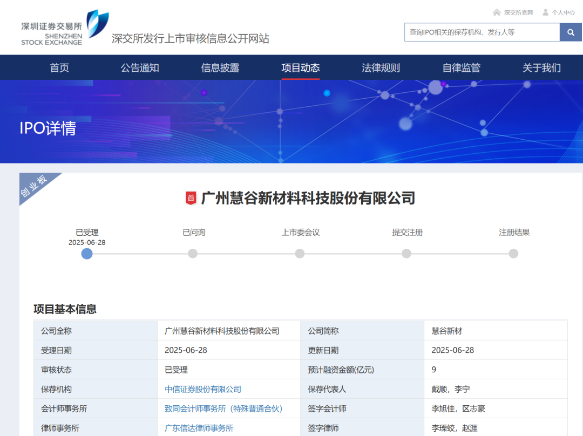
Task: Click the 注册结果 progress dot
Action: [x=513, y=254]
